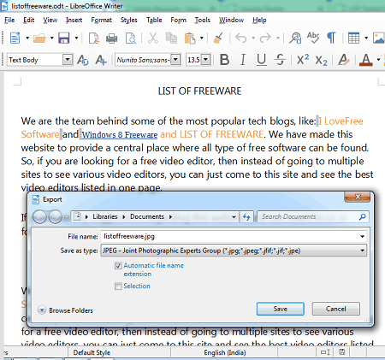The height and width of the screenshot is (360, 385).
Task: Open the Table menu
Action: 154,21
